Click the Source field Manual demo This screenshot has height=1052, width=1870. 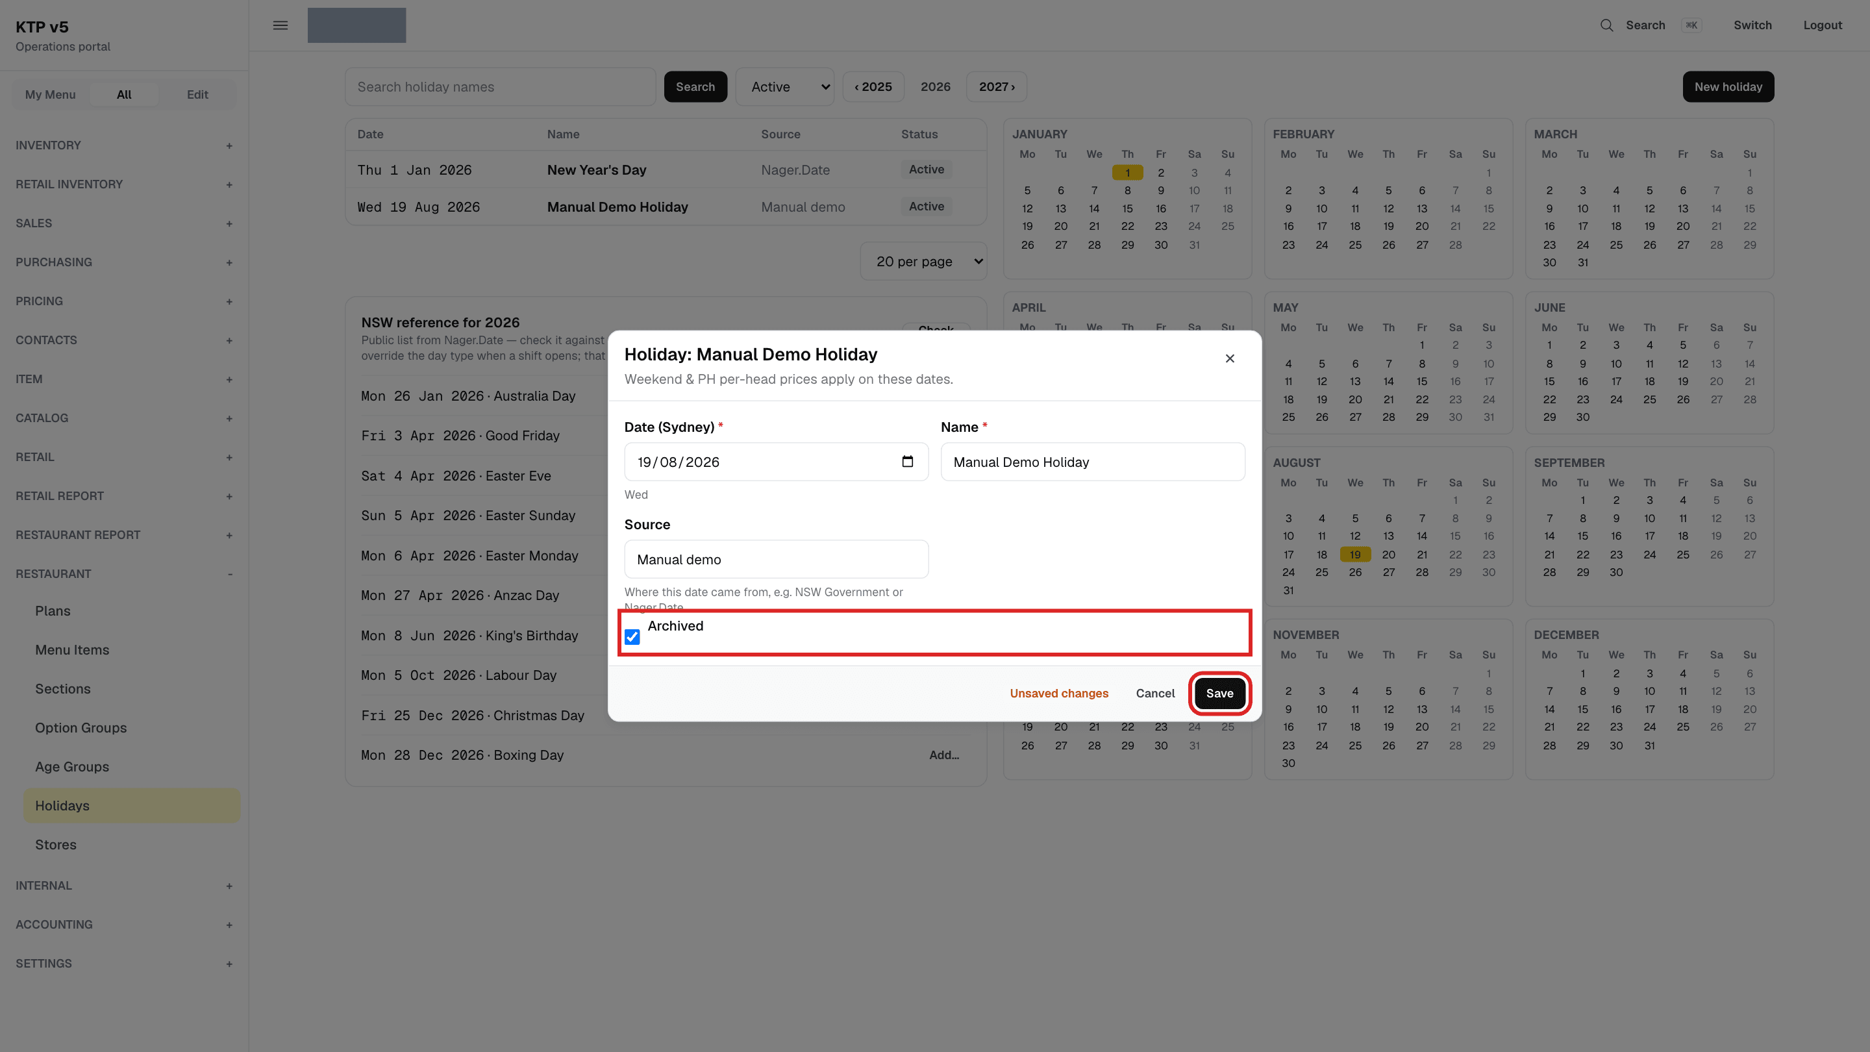click(776, 559)
